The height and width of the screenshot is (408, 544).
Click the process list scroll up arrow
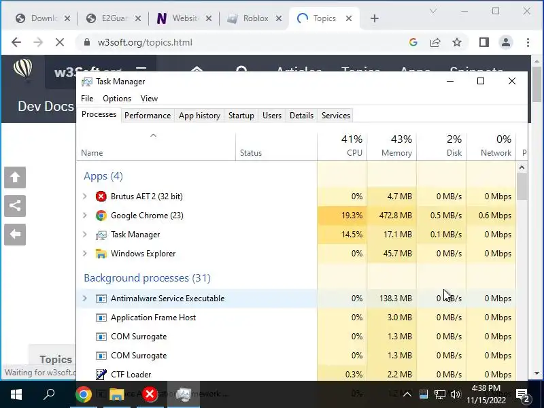point(522,167)
